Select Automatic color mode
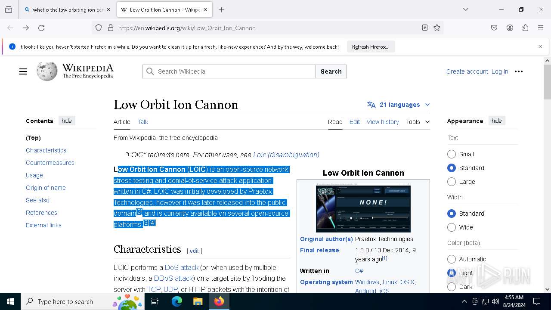 (x=452, y=259)
